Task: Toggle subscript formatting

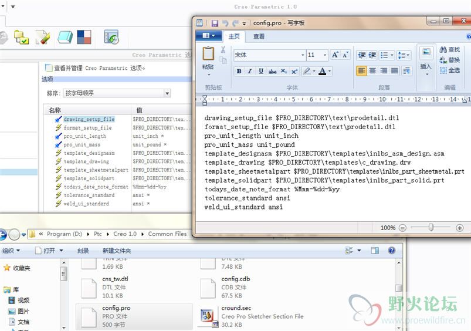Action: (x=283, y=71)
